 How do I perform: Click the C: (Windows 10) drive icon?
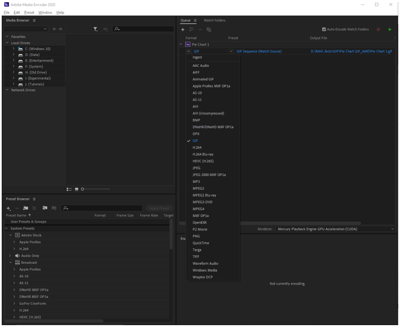pos(20,49)
